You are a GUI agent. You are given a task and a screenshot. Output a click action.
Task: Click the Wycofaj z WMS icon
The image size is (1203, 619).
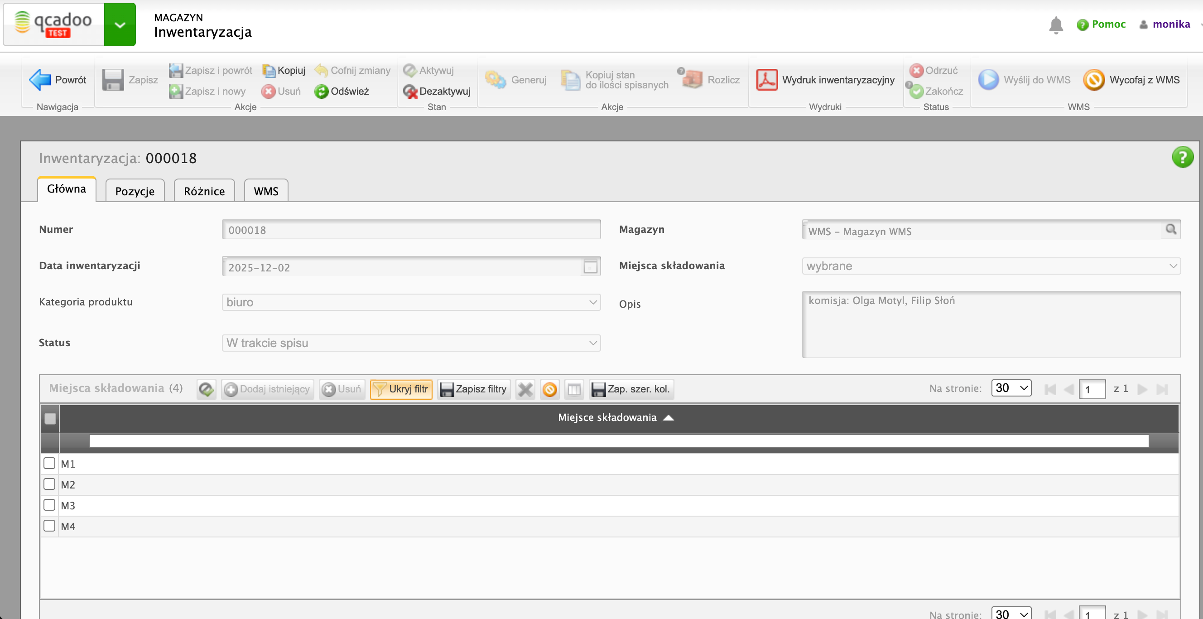point(1094,80)
